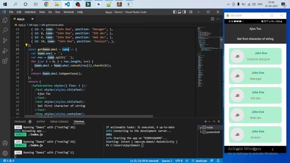Open the Extensions view
Screen dimensions: 290x163
pyautogui.click(x=5, y=61)
